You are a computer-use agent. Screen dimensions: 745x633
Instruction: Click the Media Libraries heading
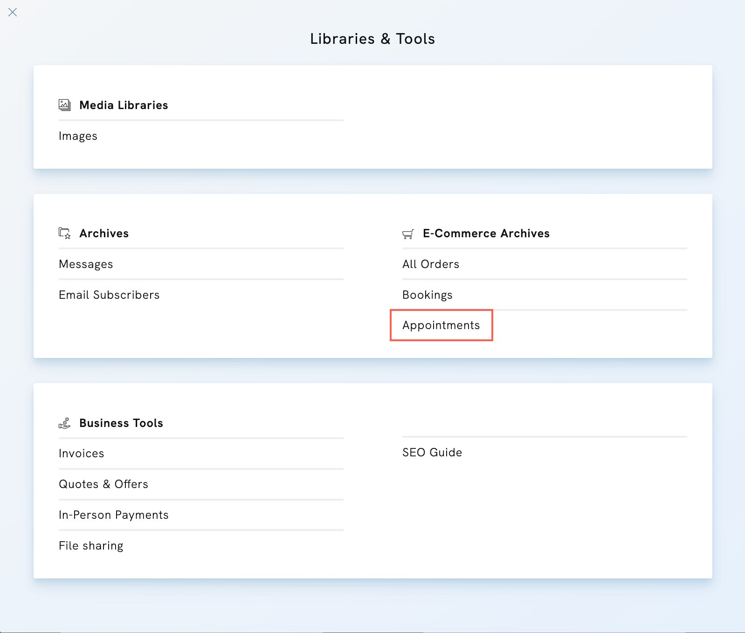pos(124,105)
